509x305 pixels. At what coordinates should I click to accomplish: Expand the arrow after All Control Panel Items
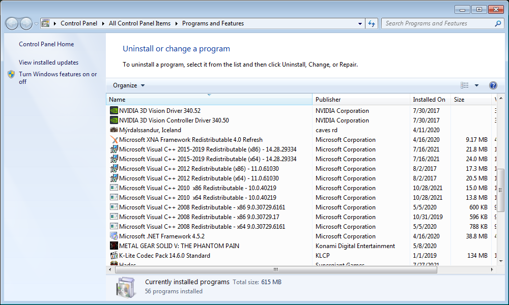click(176, 23)
